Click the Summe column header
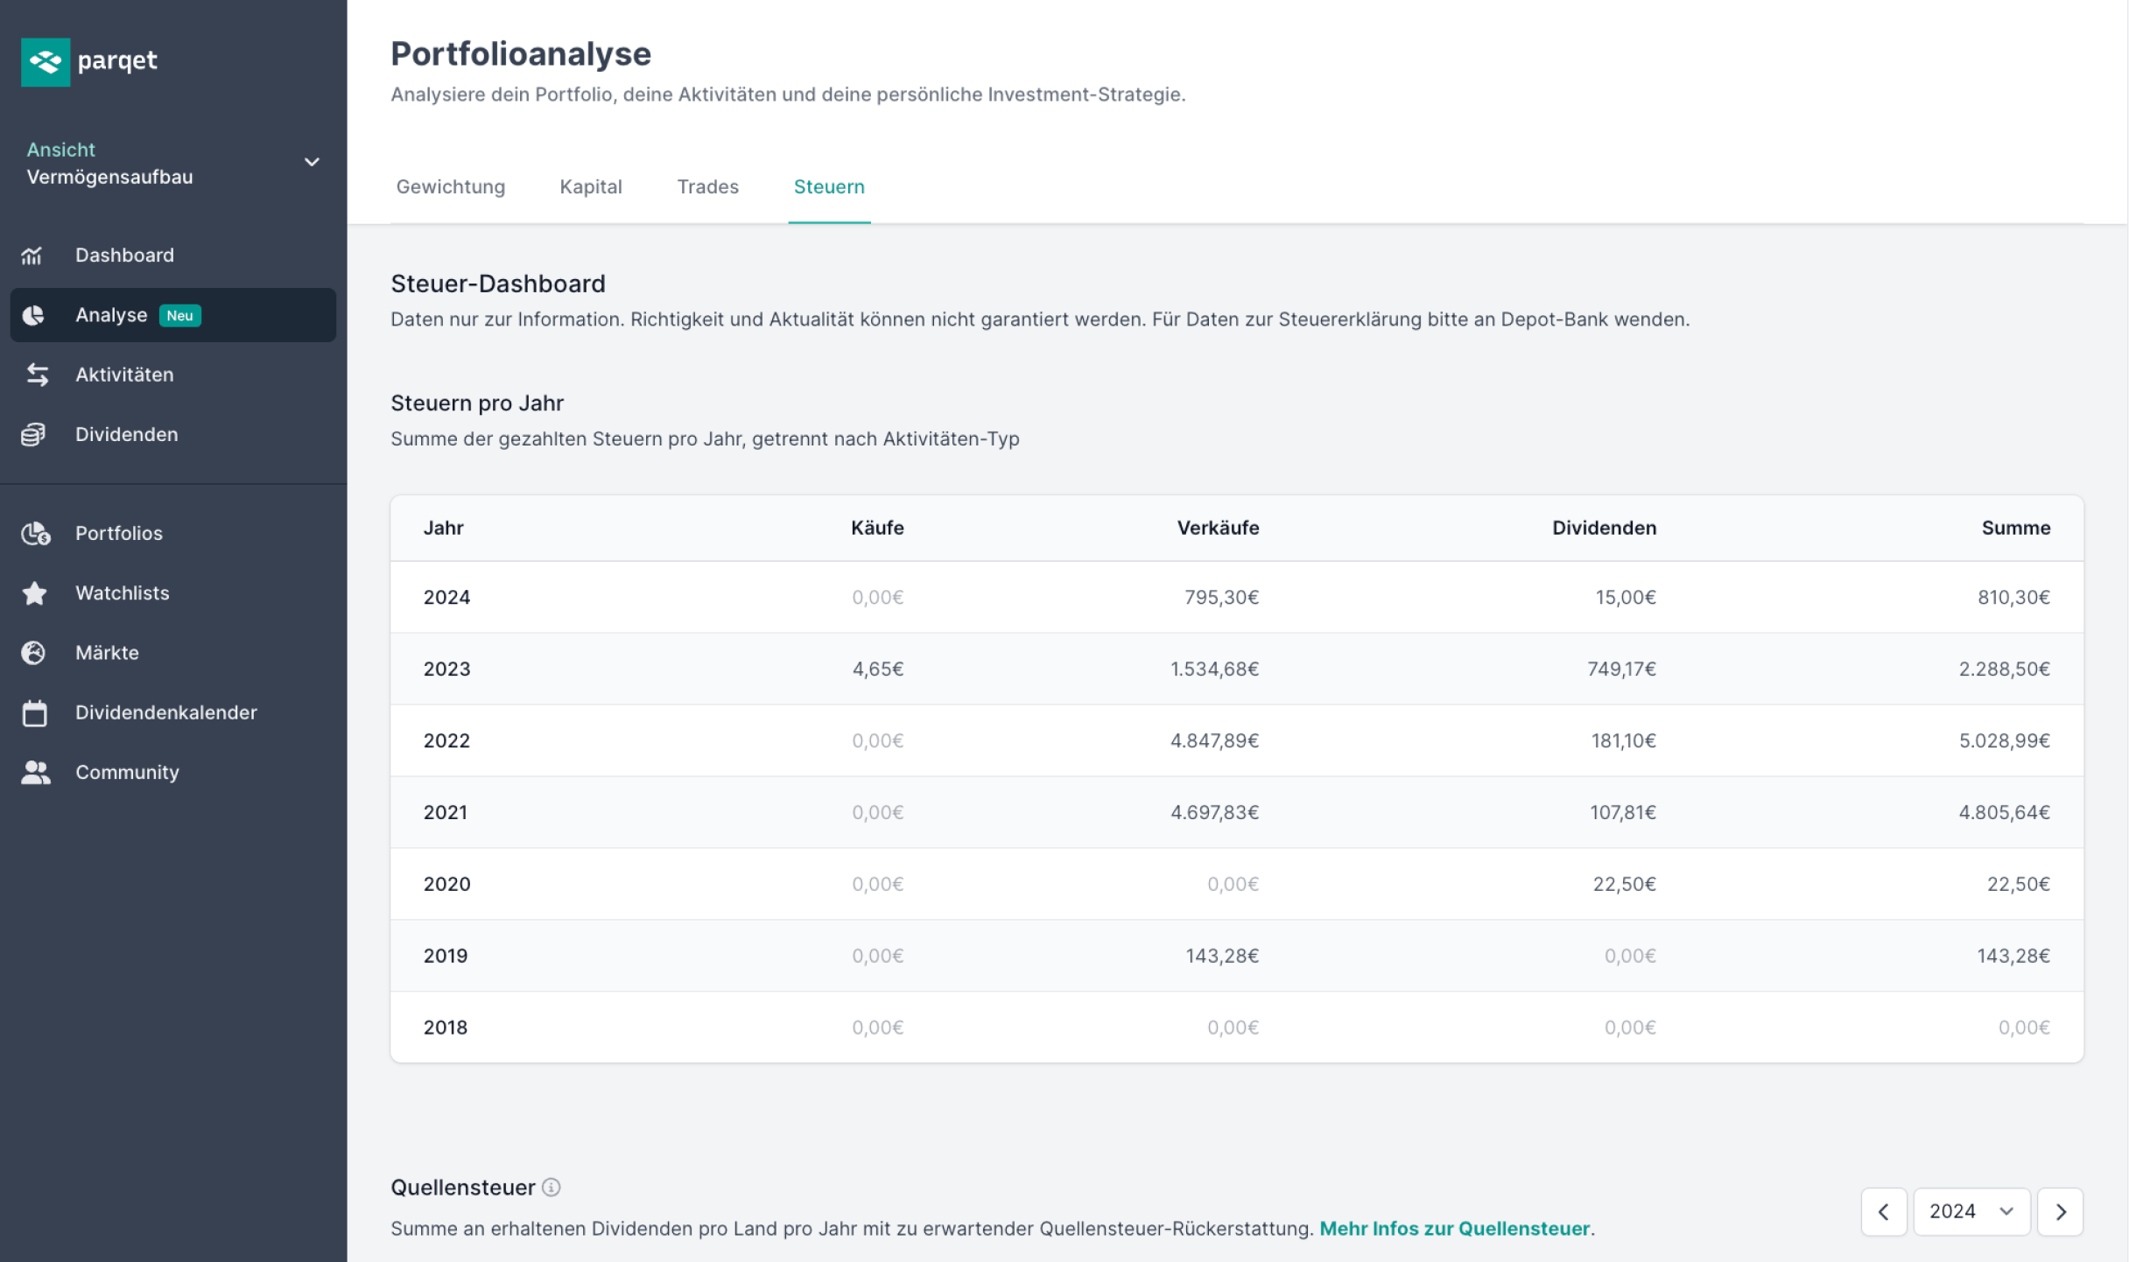 pos(2016,528)
